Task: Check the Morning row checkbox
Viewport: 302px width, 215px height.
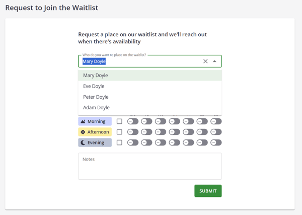Action: 119,121
